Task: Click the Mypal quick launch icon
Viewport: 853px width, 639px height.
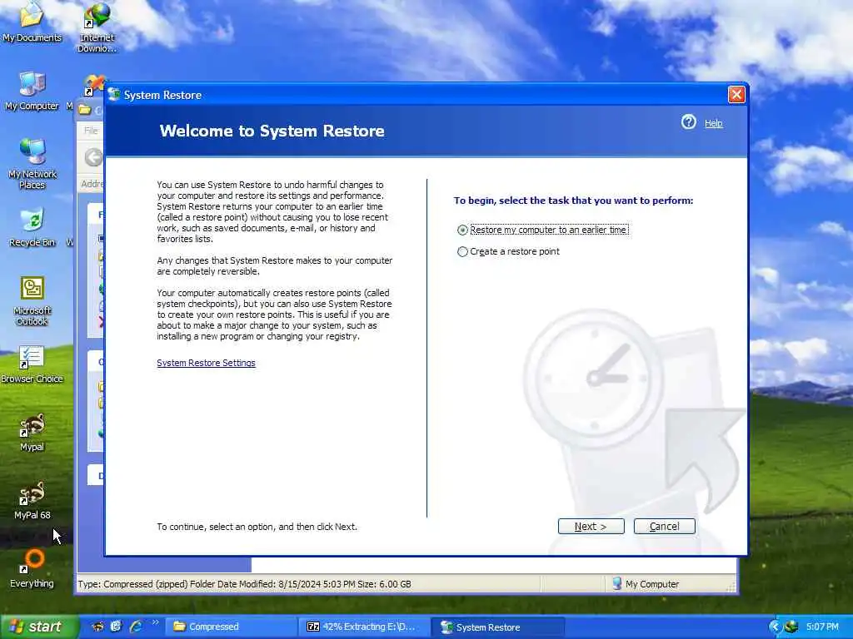Action: point(98,627)
